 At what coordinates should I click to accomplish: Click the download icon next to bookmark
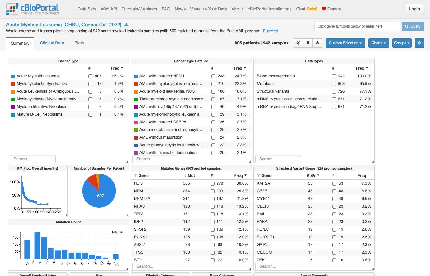(318, 43)
